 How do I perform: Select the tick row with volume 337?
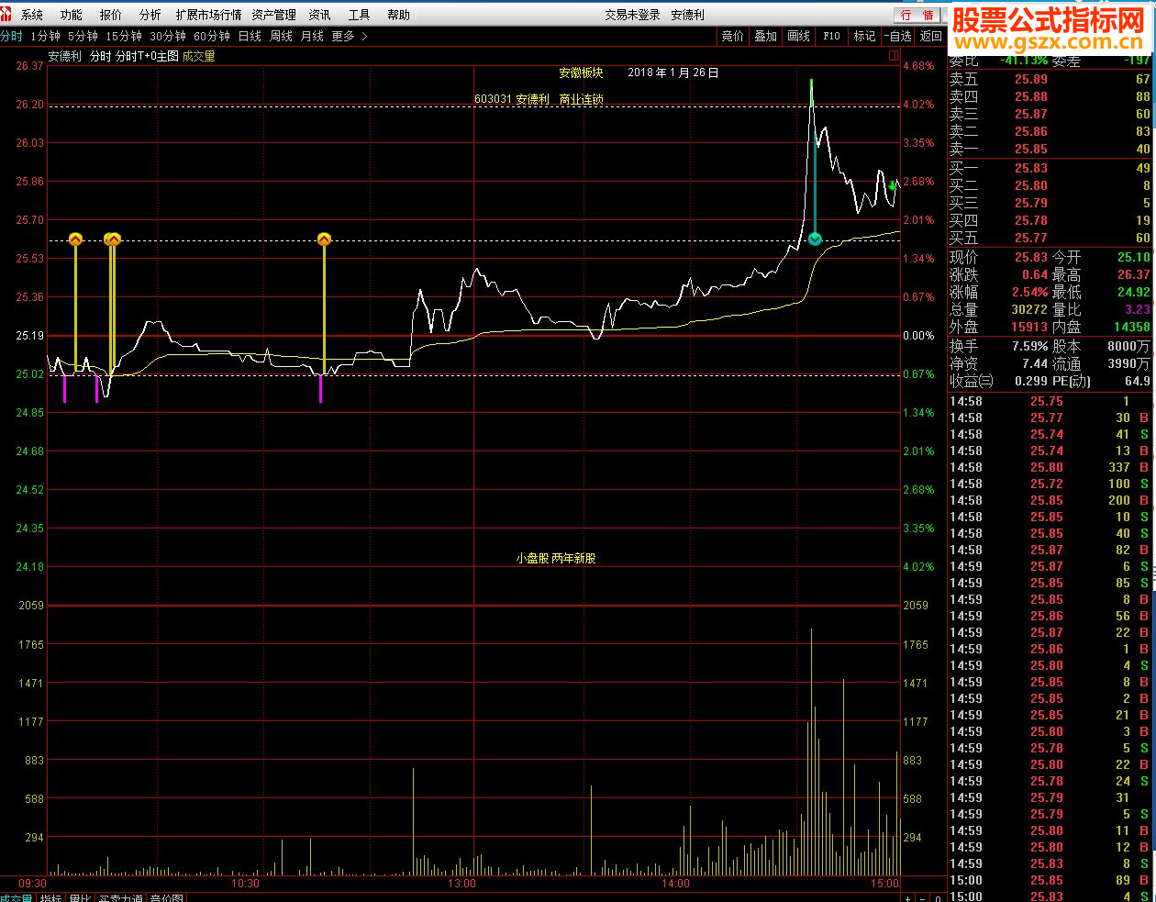[1050, 467]
